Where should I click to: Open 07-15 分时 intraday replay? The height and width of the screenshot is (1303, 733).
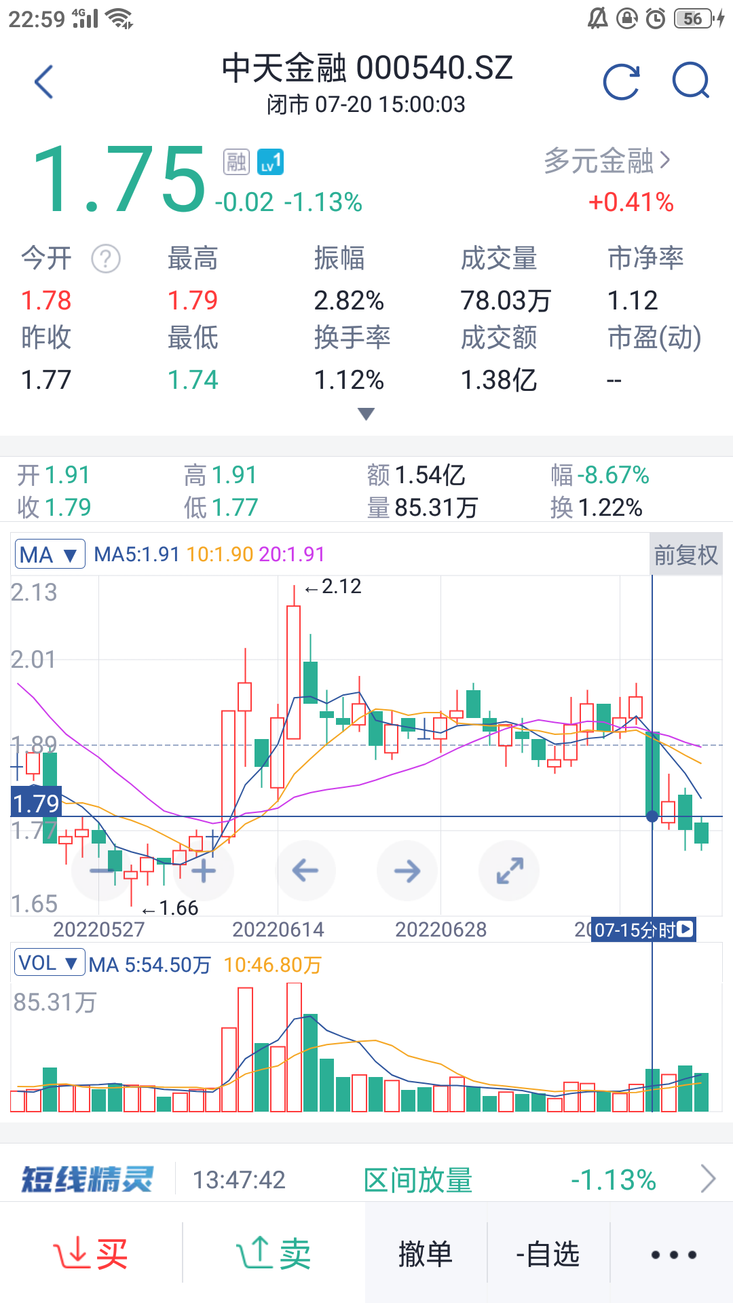pos(643,929)
